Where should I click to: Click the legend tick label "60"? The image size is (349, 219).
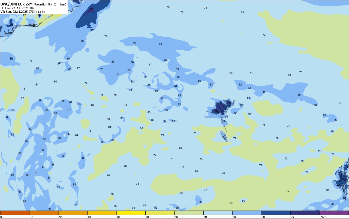[x=176, y=217]
